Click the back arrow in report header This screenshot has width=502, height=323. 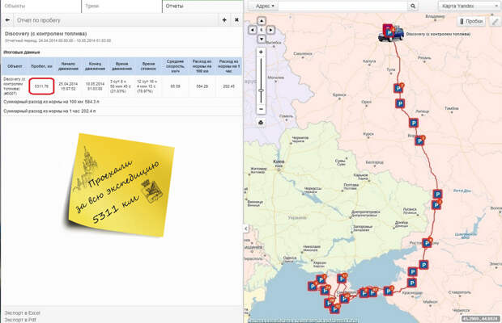click(8, 19)
